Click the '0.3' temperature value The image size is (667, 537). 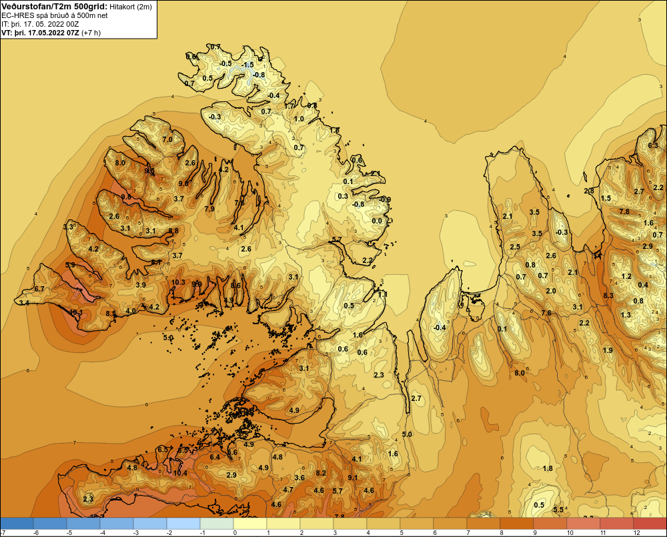343,196
